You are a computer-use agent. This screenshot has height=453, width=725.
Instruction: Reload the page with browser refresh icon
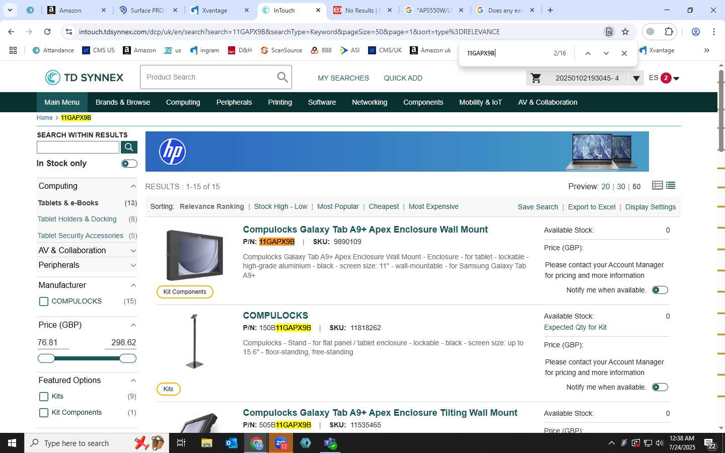47,32
